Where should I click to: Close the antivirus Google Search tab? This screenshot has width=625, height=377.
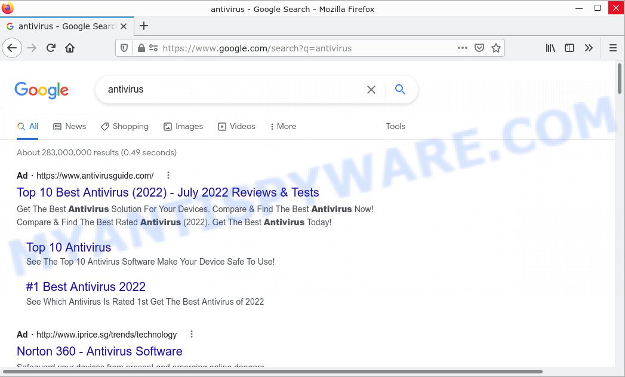124,26
